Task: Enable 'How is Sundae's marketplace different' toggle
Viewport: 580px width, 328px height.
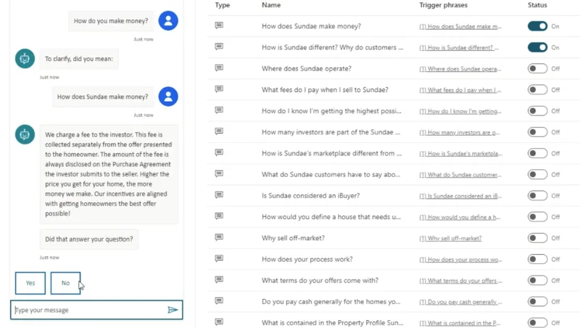Action: click(x=537, y=153)
